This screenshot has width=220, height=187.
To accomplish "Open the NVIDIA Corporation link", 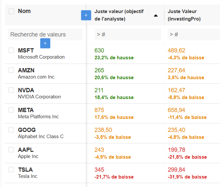I will click(x=39, y=97).
